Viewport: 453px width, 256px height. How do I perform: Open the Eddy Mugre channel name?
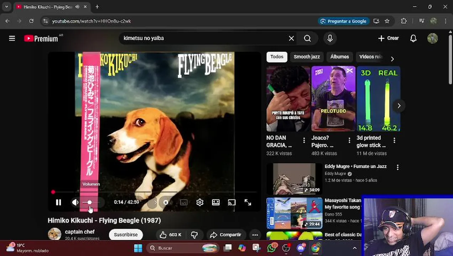coord(335,174)
